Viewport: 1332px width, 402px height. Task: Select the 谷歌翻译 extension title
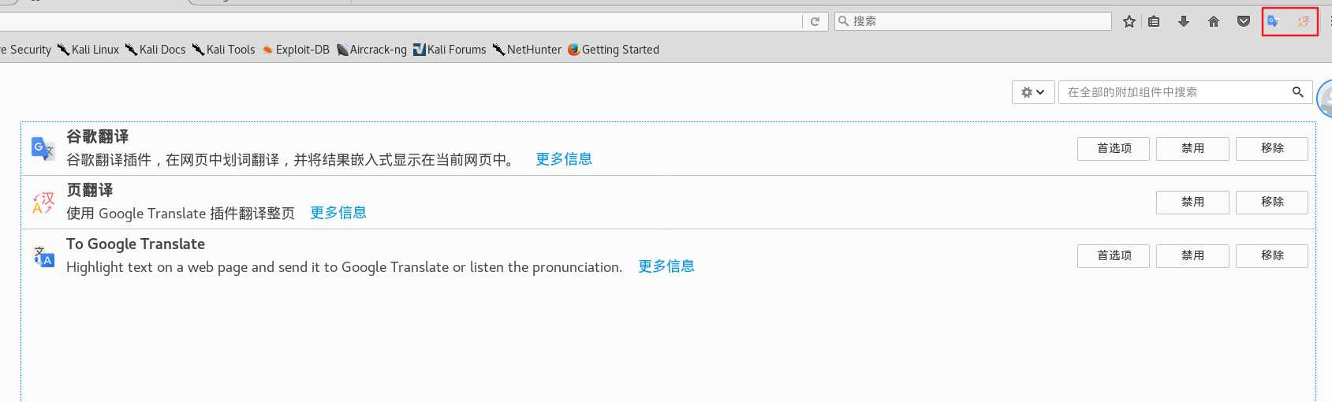[x=98, y=136]
